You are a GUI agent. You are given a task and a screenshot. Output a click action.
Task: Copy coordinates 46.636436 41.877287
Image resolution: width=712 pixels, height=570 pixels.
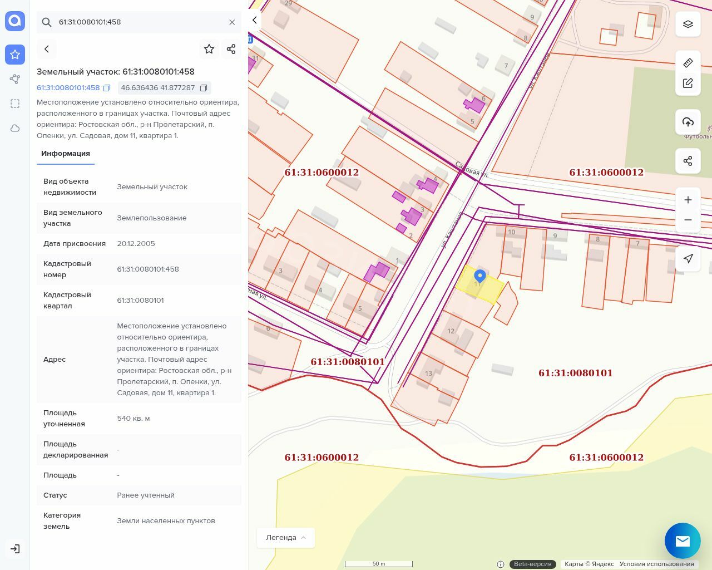(x=204, y=88)
